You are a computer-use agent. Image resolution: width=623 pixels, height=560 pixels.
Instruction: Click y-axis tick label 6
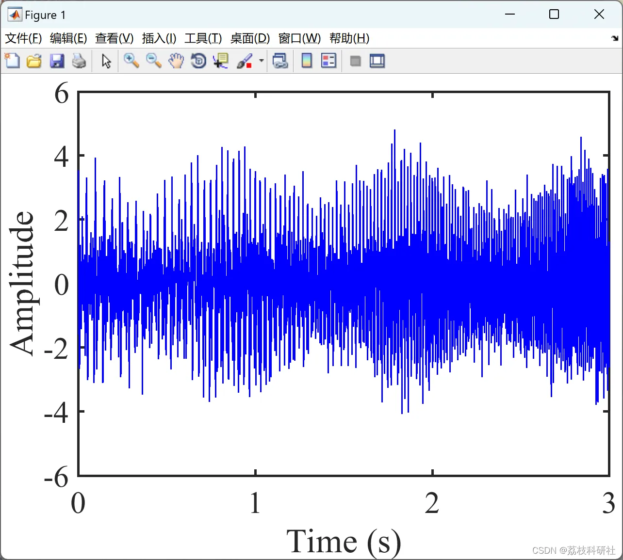61,93
